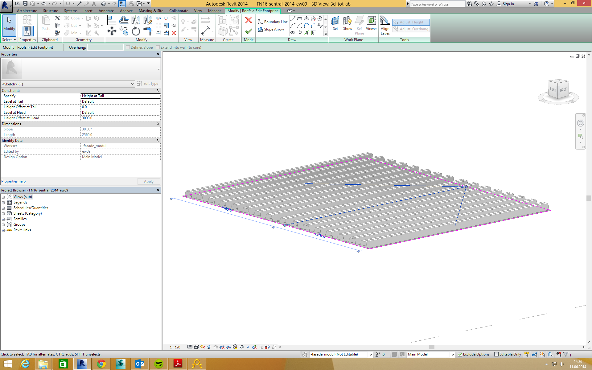Viewport: 592px width, 370px height.
Task: Select the Slope Arrow draw tool
Action: point(271,29)
